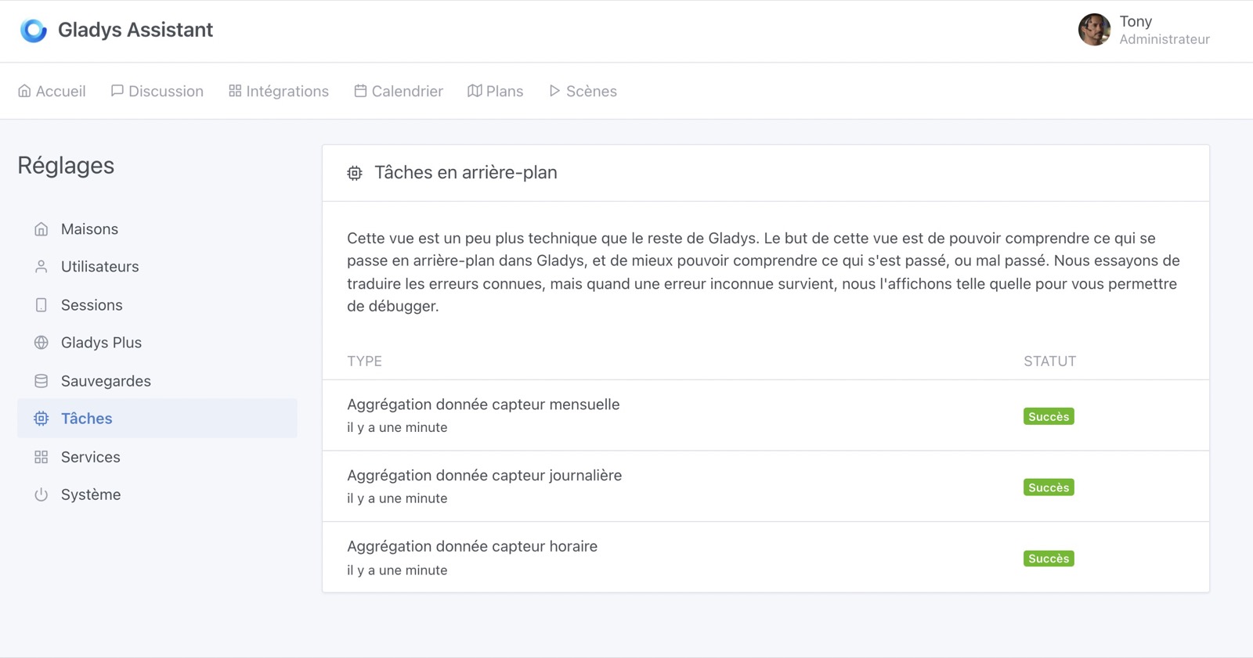Click the Maisons house icon in sidebar
This screenshot has height=658, width=1253.
click(x=42, y=229)
